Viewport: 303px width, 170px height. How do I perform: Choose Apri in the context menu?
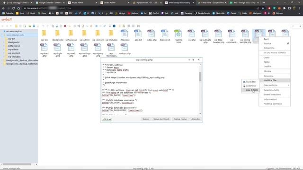point(275,39)
